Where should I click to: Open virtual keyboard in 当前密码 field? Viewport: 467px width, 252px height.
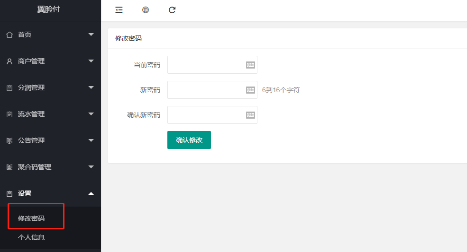pyautogui.click(x=250, y=65)
